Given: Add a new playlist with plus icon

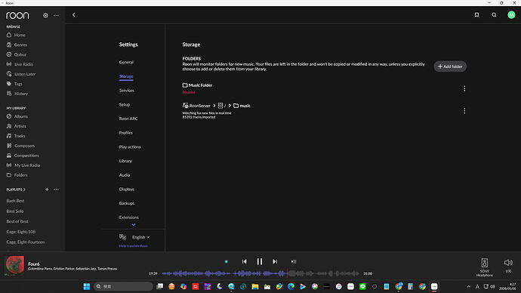Looking at the screenshot, I should (47, 190).
